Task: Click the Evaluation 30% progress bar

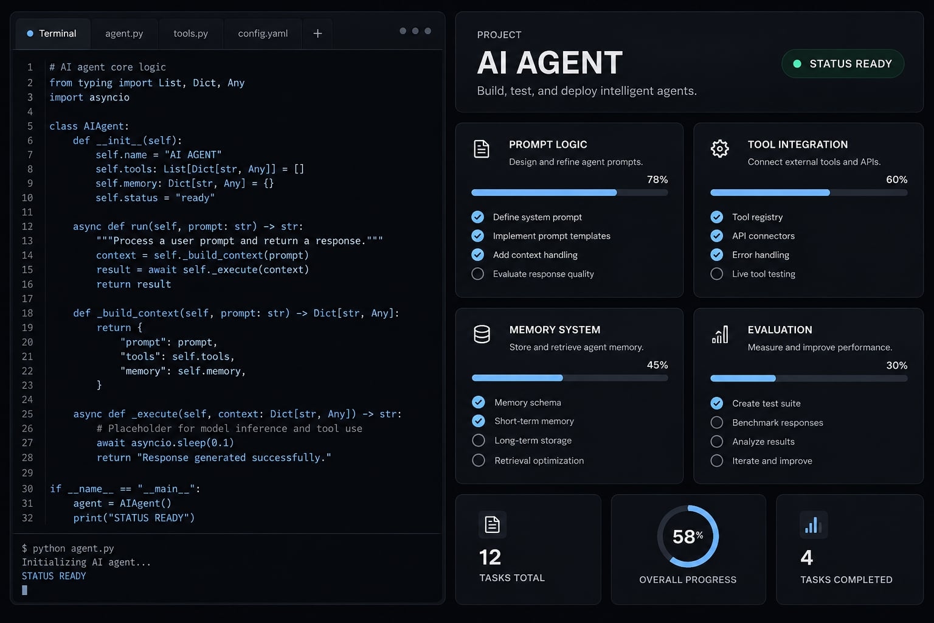Action: tap(809, 378)
